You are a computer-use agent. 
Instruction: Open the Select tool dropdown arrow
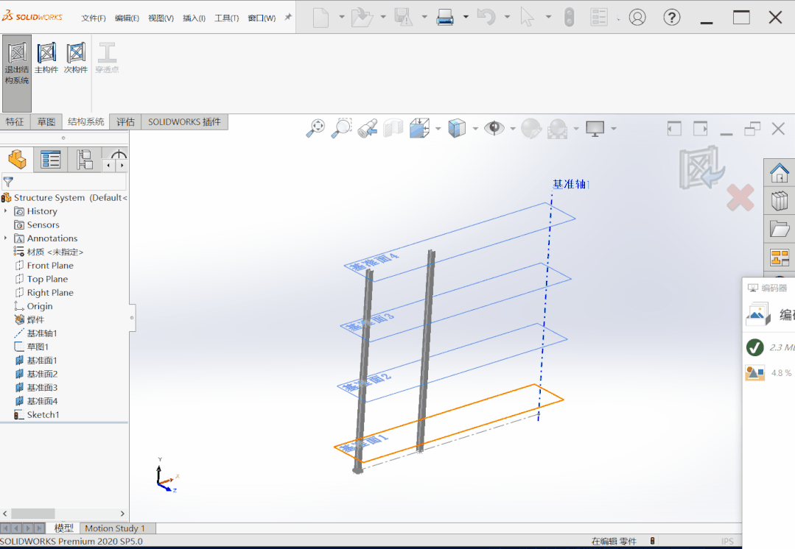tap(549, 17)
